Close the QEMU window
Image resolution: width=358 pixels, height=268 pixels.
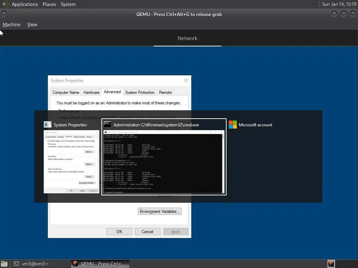point(353,14)
